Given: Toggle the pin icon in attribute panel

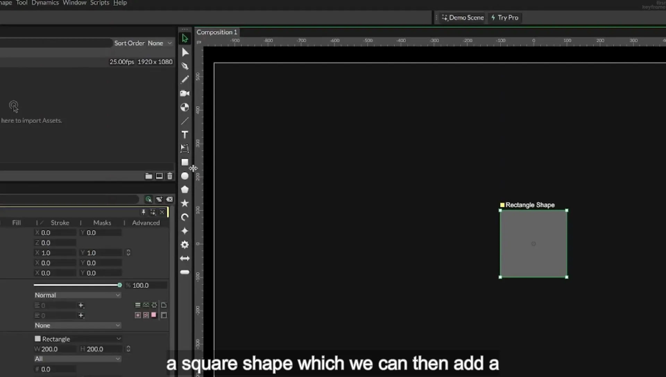Looking at the screenshot, I should point(143,212).
